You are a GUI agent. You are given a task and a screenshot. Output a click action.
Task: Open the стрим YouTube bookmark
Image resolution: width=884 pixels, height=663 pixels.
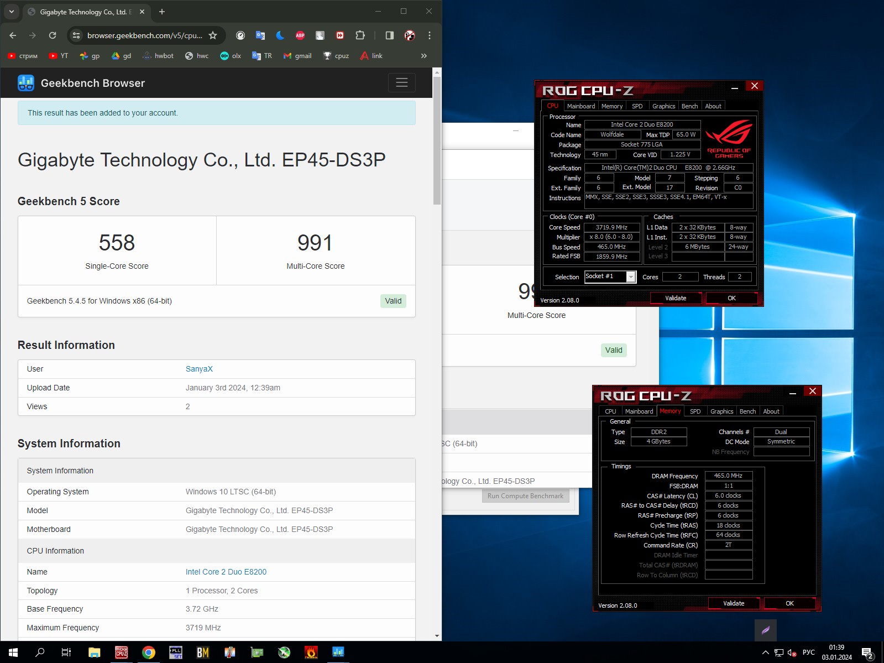click(23, 56)
